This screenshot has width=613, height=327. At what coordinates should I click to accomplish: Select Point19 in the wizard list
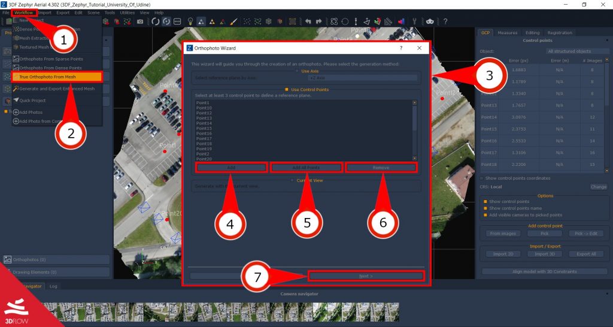click(x=204, y=149)
